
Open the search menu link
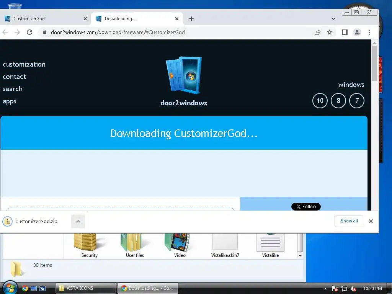(13, 89)
